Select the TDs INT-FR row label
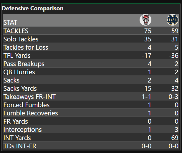Screen dimensions: 182x153 coord(20,146)
